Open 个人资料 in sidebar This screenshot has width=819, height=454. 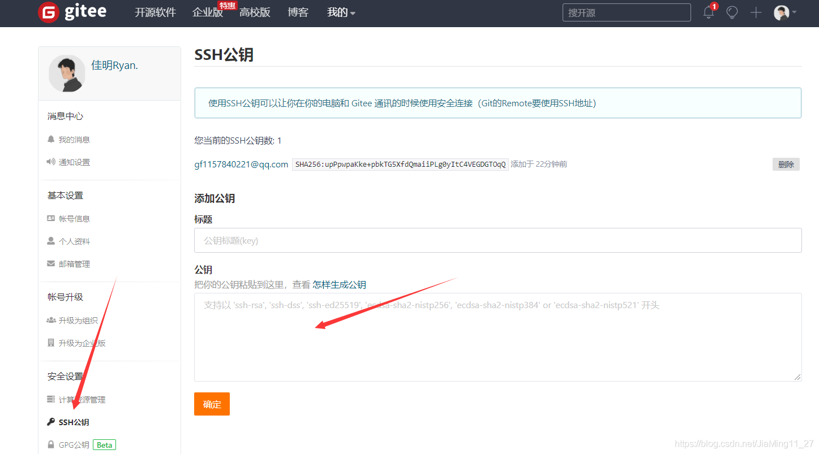(x=74, y=241)
